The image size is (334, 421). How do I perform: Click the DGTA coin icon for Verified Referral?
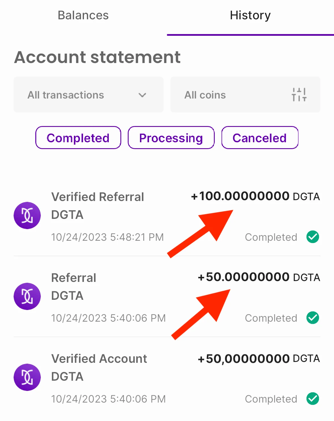tap(27, 215)
